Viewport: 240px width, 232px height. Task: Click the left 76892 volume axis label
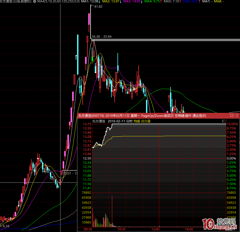coord(87,192)
